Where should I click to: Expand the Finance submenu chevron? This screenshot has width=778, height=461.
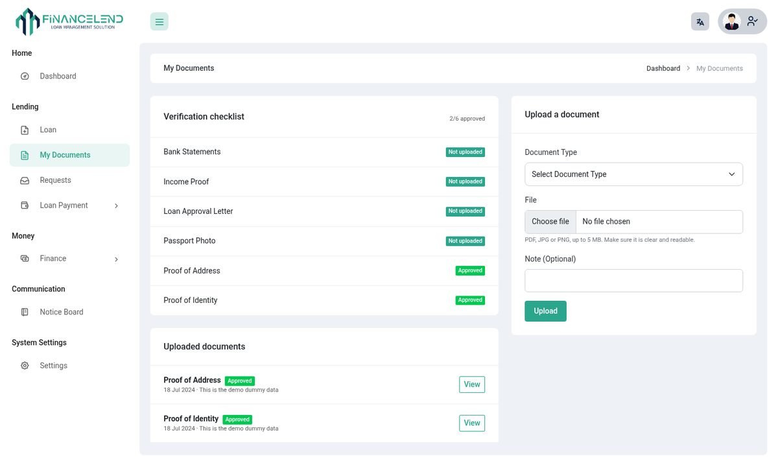click(x=116, y=259)
